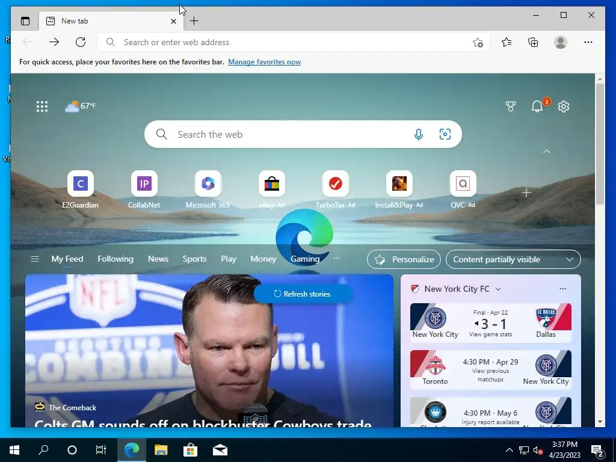This screenshot has height=462, width=616.
Task: Open taskbar search magnifier
Action: 43,450
